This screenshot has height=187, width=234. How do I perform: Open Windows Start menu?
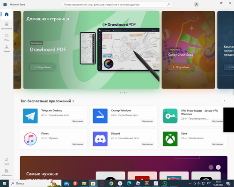coord(4,183)
